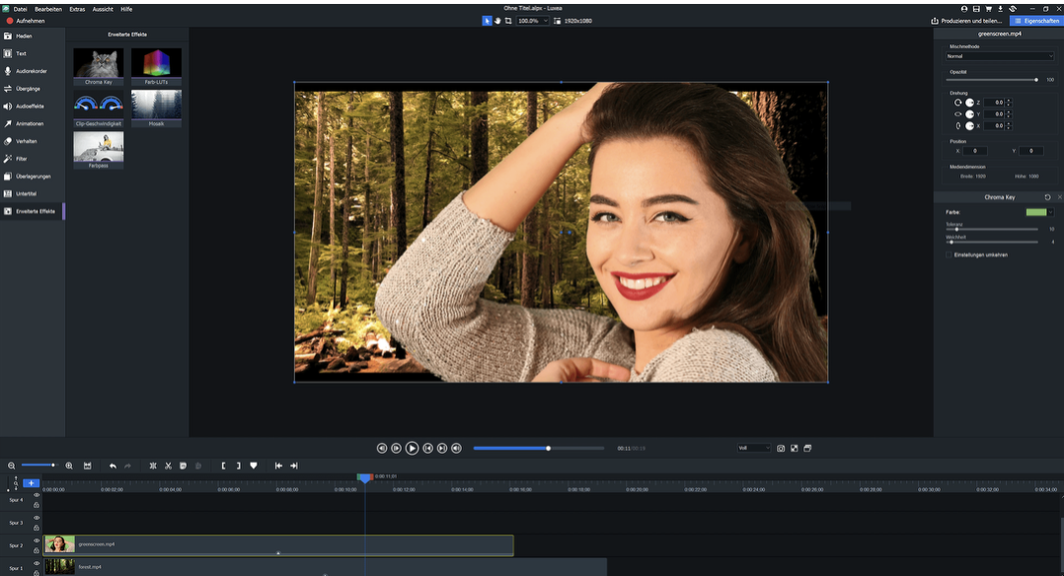Open the 100.0% zoom level dropdown

click(531, 21)
